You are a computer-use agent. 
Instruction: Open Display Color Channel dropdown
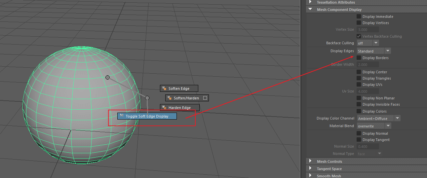tap(378, 118)
